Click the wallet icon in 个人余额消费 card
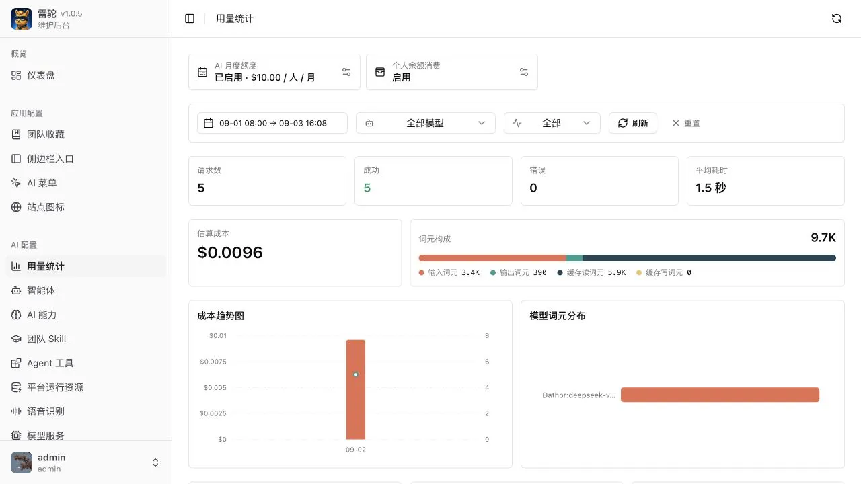 (380, 72)
